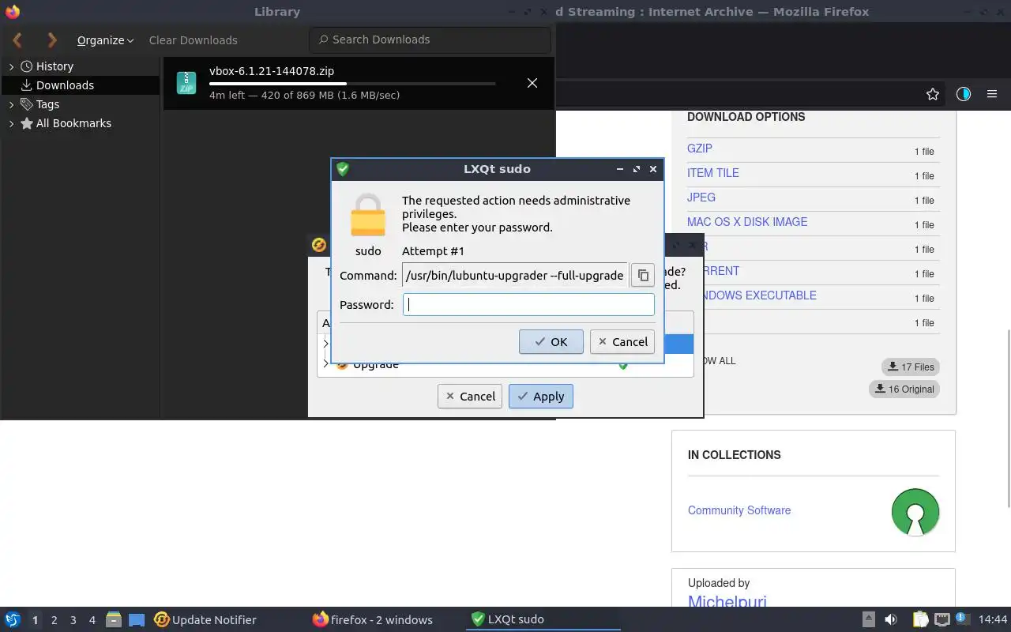Click Cancel in the Update Notifier window
The width and height of the screenshot is (1011, 632).
[470, 397]
